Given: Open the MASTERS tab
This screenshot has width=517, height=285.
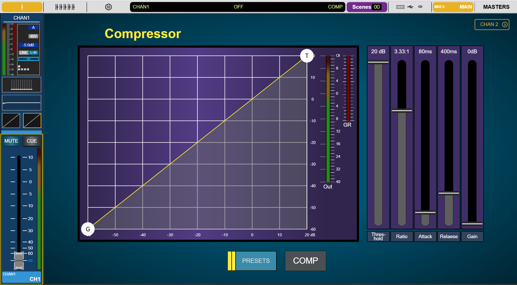Looking at the screenshot, I should (x=496, y=7).
